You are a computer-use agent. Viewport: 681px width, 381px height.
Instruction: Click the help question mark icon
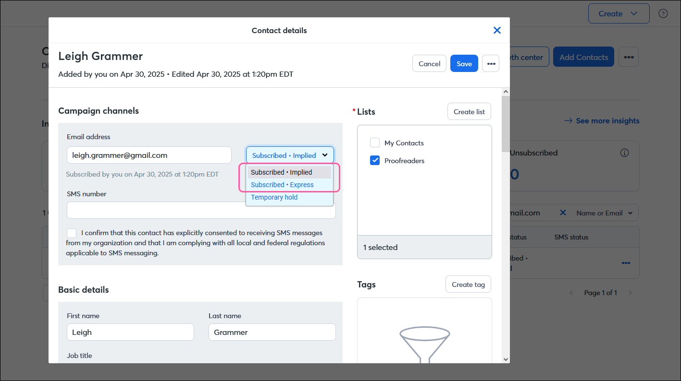(x=663, y=13)
